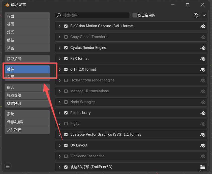Click Blender icon on FBX format row
The image size is (212, 174).
coord(203,59)
